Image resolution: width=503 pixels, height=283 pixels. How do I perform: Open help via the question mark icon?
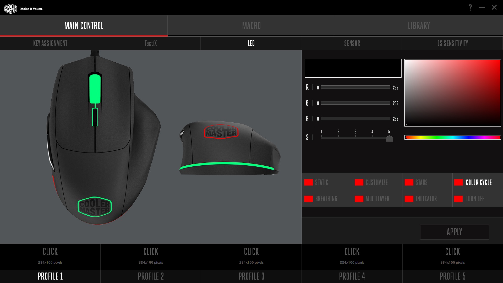[470, 7]
